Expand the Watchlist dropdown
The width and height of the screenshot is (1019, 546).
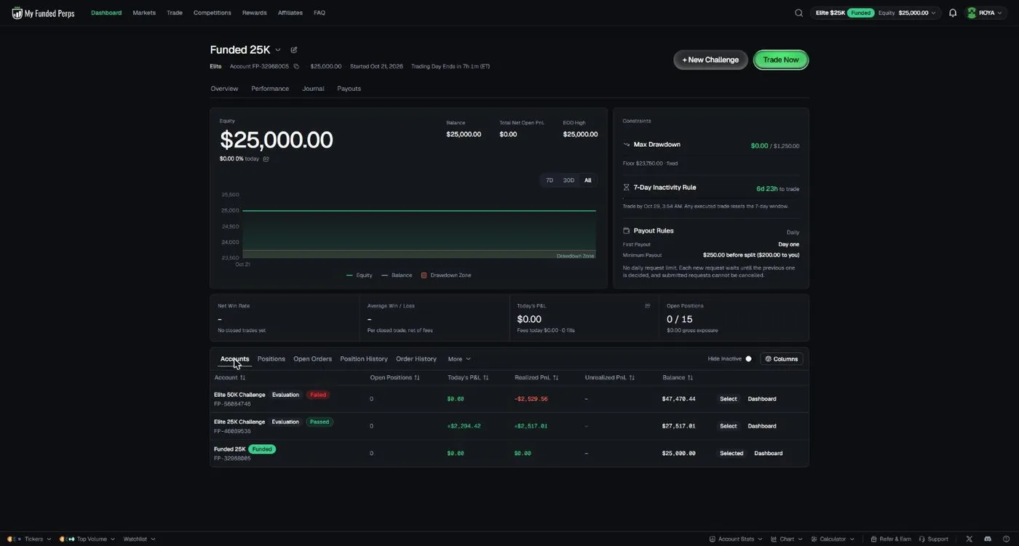click(x=139, y=539)
